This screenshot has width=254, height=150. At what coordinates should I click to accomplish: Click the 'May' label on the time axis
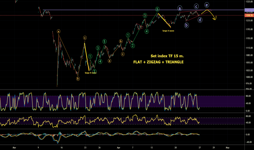point(228,148)
